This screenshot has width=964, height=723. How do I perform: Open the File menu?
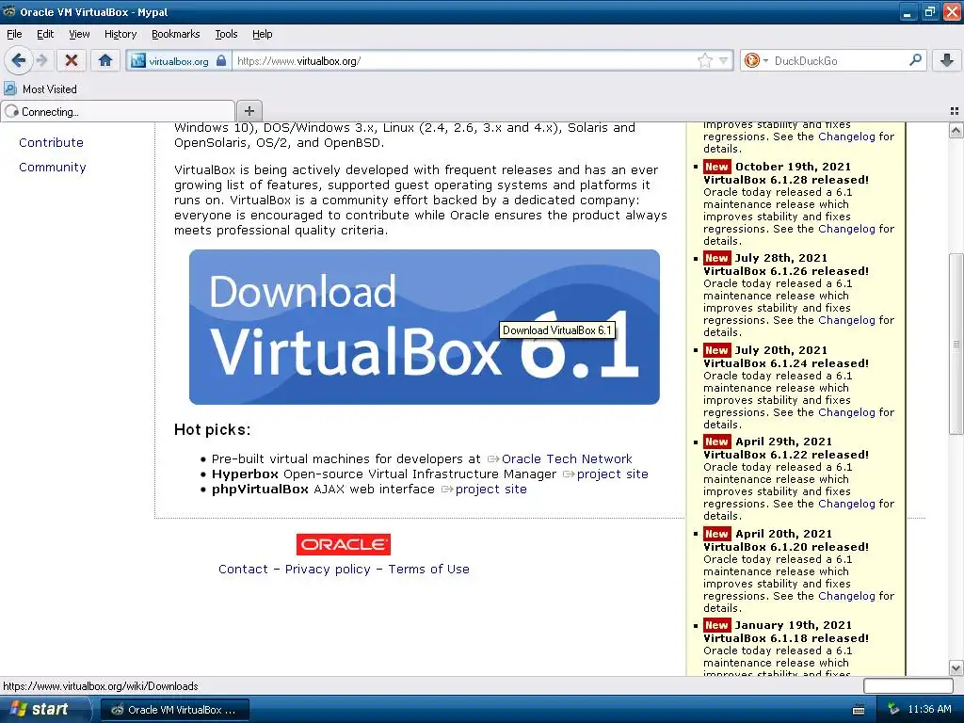click(x=14, y=34)
